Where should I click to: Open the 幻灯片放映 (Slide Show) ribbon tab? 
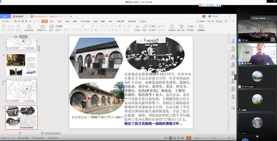[85, 21]
